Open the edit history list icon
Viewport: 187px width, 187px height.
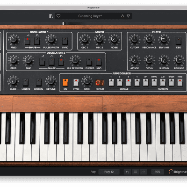[x=135, y=172]
